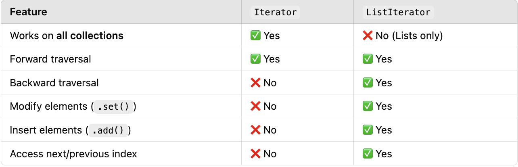This screenshot has height=167, width=518.
Task: Click the green checkmark for ListIterator Backward traversal
Action: (368, 83)
